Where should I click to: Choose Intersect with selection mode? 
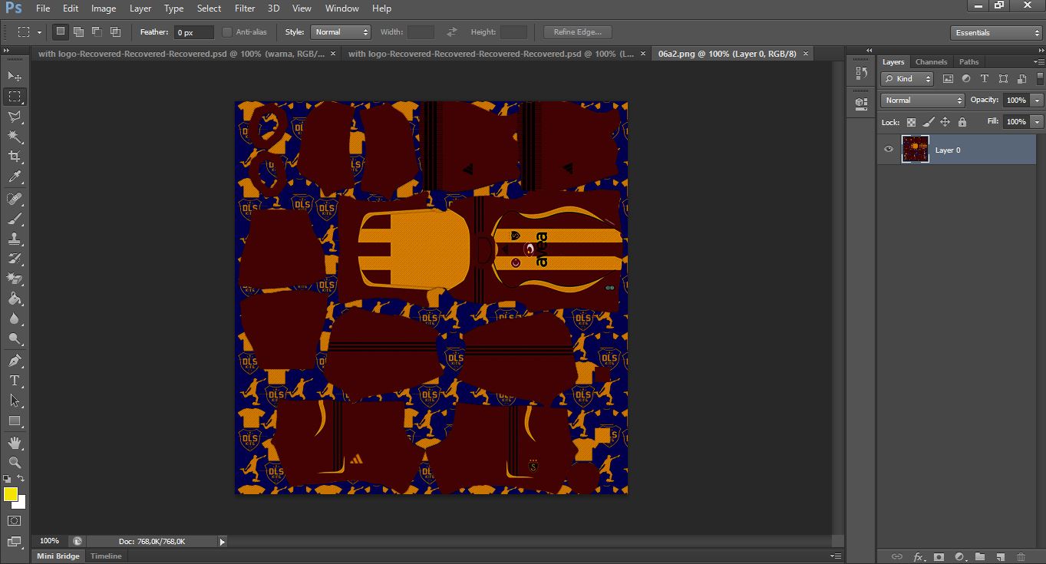click(x=115, y=31)
